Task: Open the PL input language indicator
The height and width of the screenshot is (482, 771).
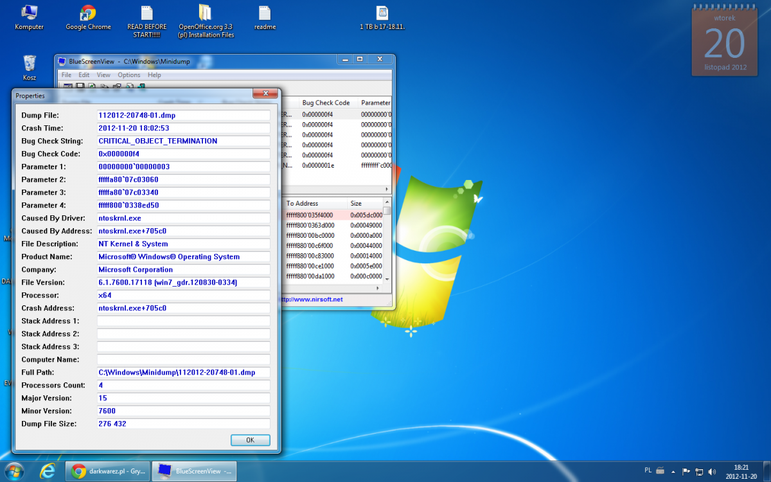Action: click(x=648, y=471)
